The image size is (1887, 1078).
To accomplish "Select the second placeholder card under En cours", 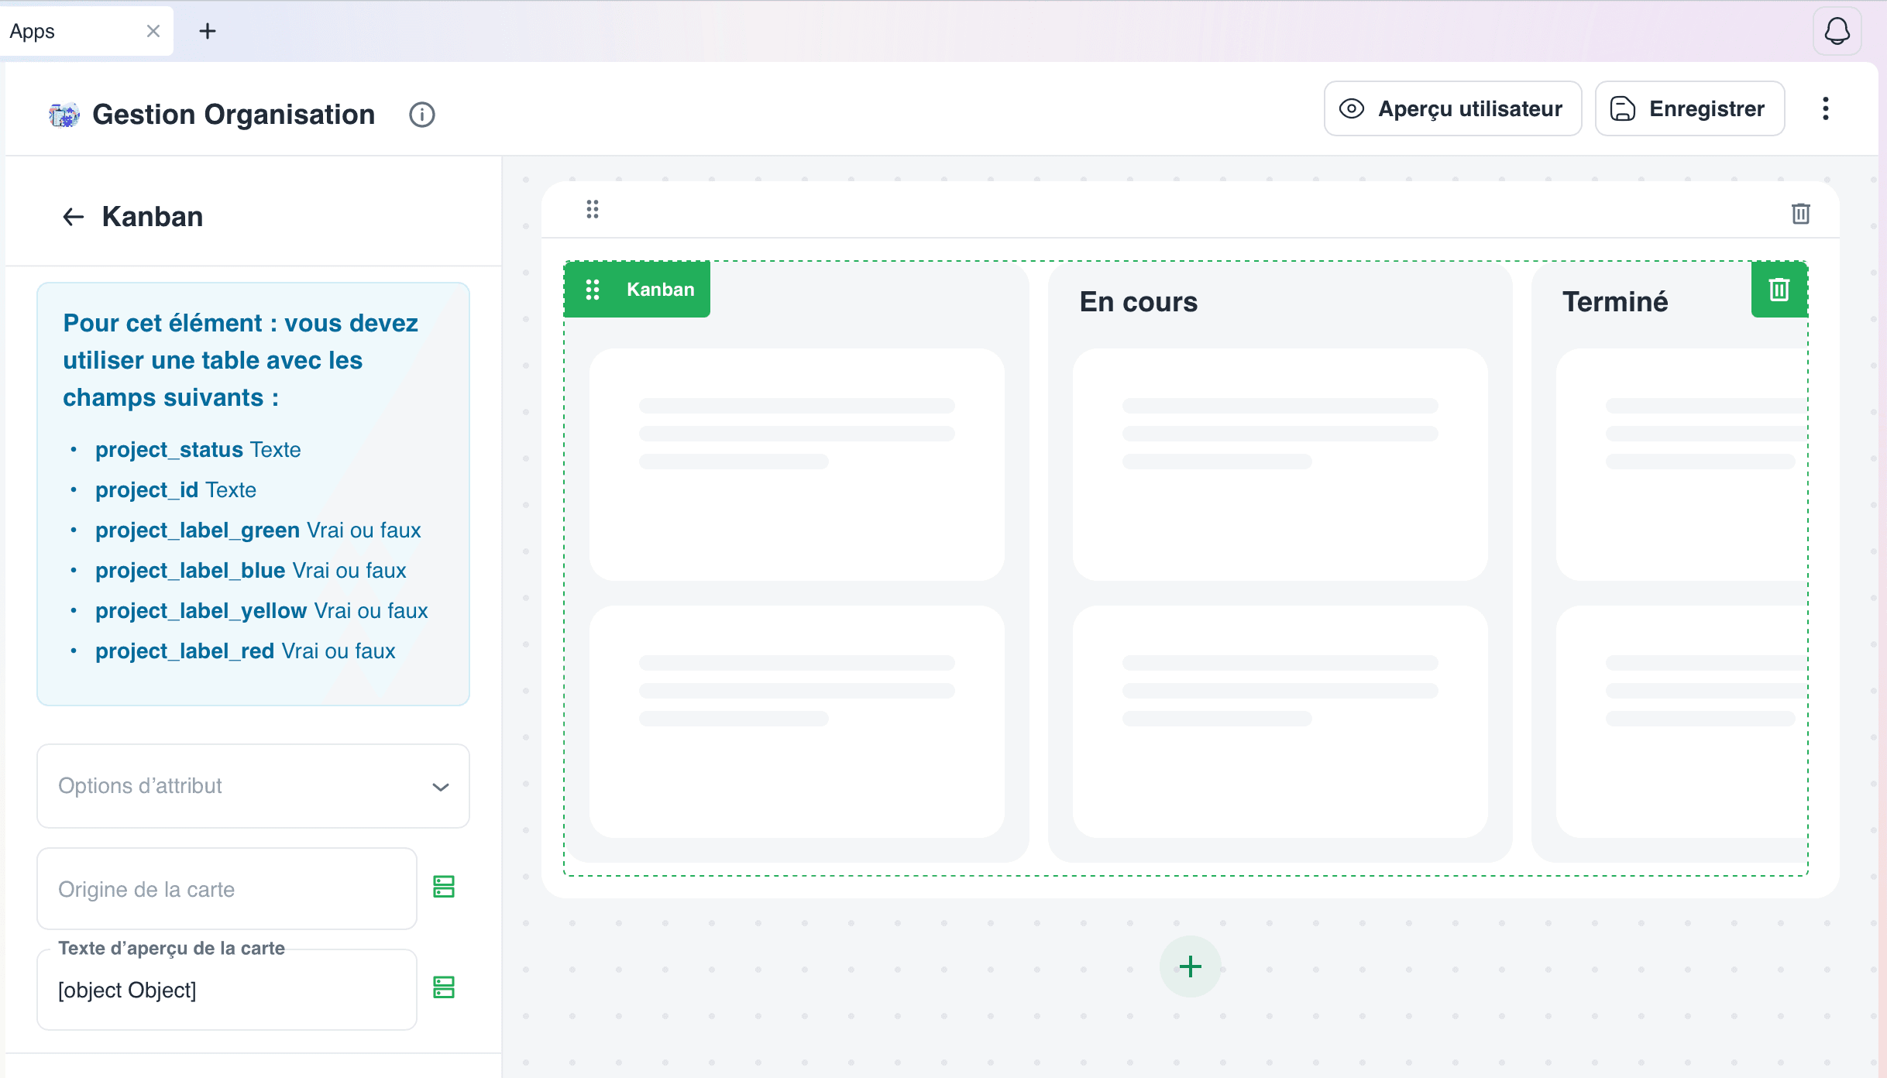I will click(1280, 722).
